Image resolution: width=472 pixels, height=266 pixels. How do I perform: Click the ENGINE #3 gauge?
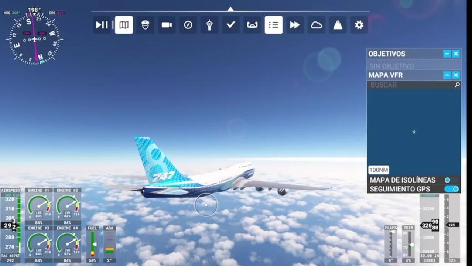pos(39,244)
